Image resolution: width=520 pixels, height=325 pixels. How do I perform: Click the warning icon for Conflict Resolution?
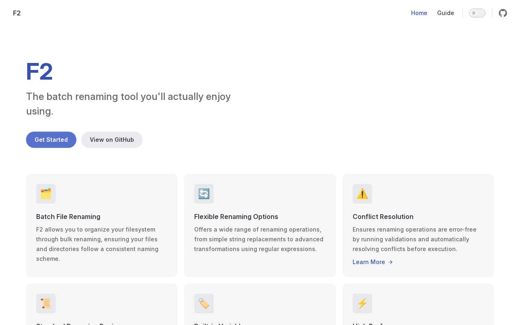point(362,194)
